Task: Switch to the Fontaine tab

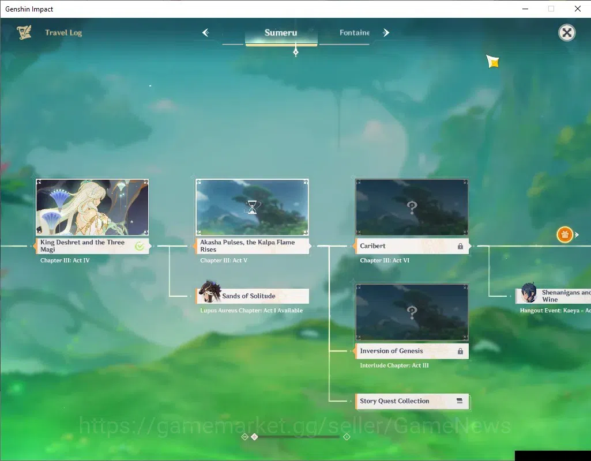Action: tap(354, 33)
